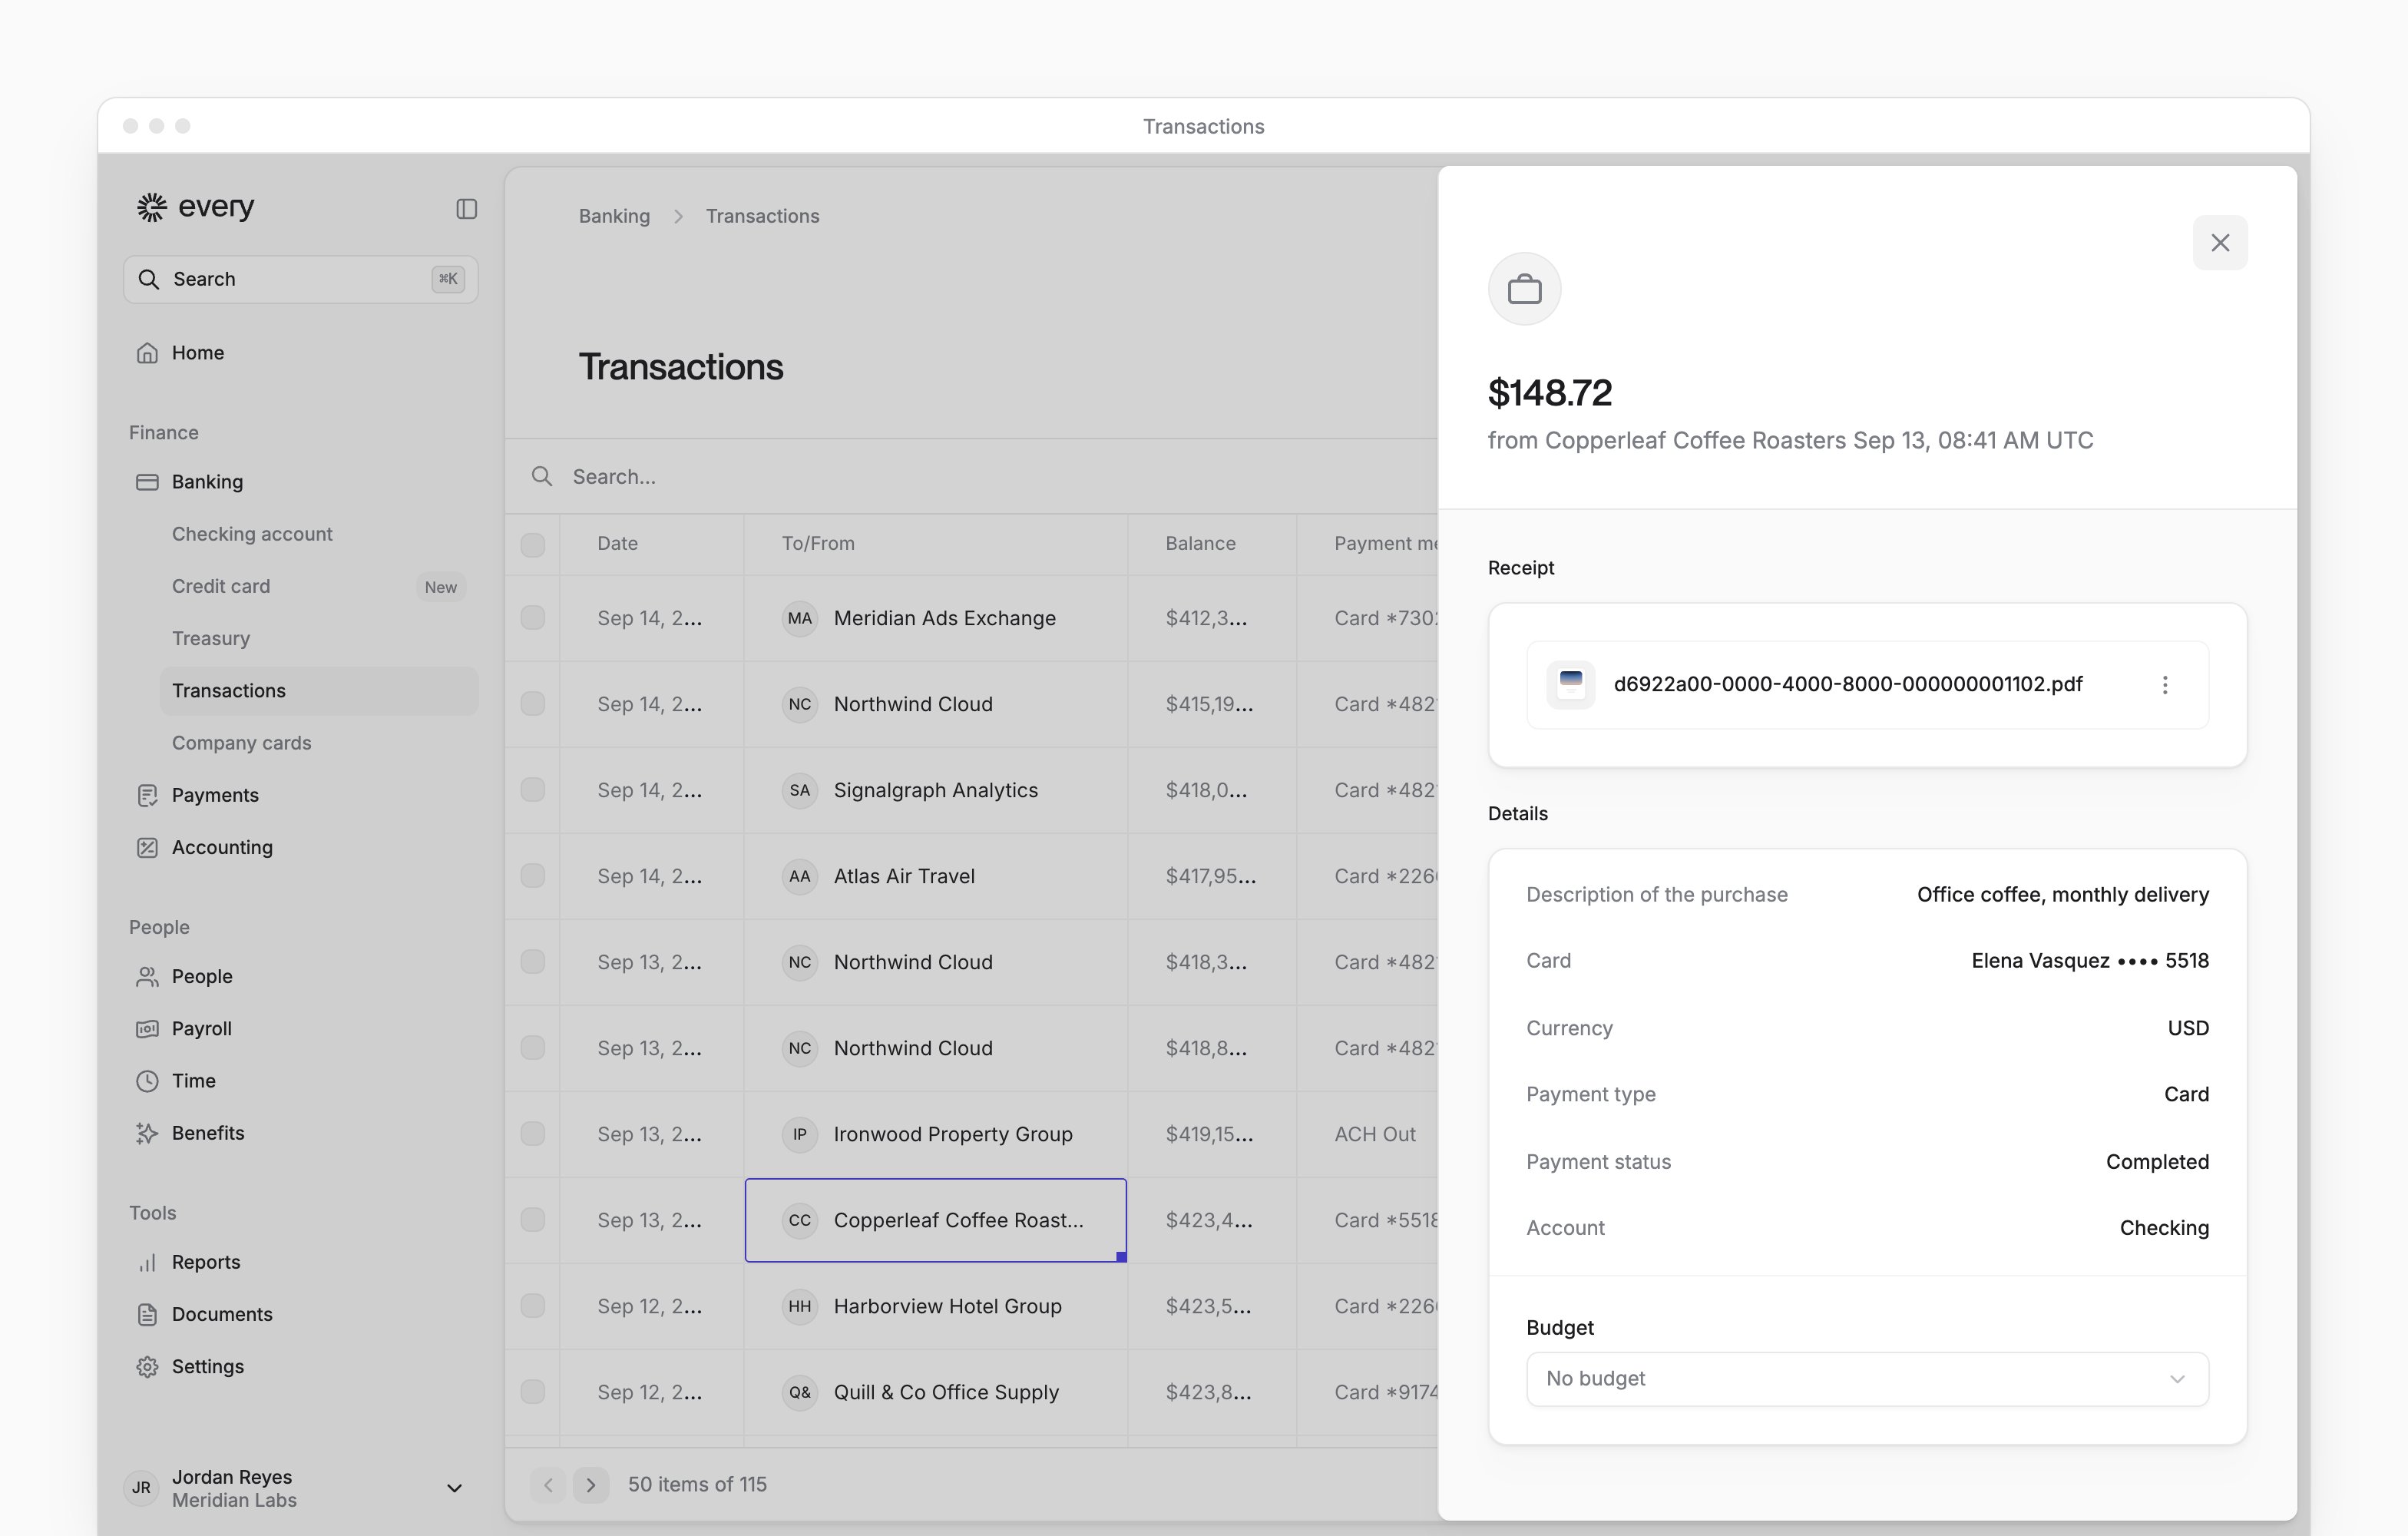Open the receipt PDF file name
2408x1536 pixels.
(1848, 684)
